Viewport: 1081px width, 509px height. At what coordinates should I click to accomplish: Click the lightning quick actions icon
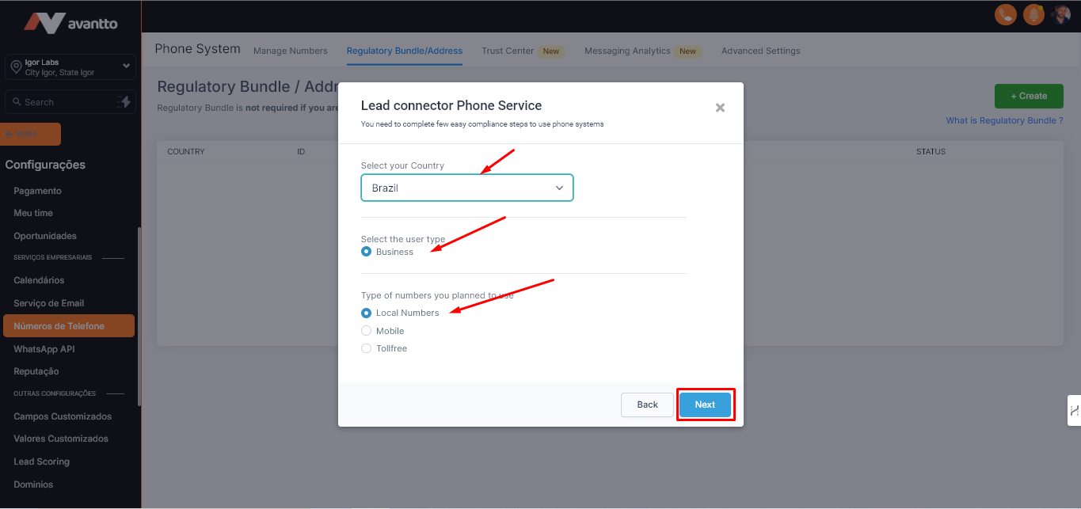point(124,102)
